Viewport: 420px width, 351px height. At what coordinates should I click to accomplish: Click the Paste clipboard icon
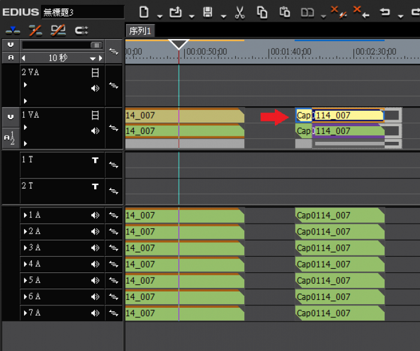click(285, 12)
